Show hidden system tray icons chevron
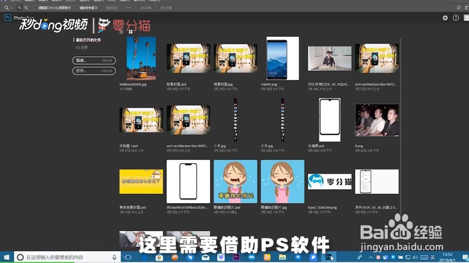The width and height of the screenshot is (469, 263). click(371, 257)
